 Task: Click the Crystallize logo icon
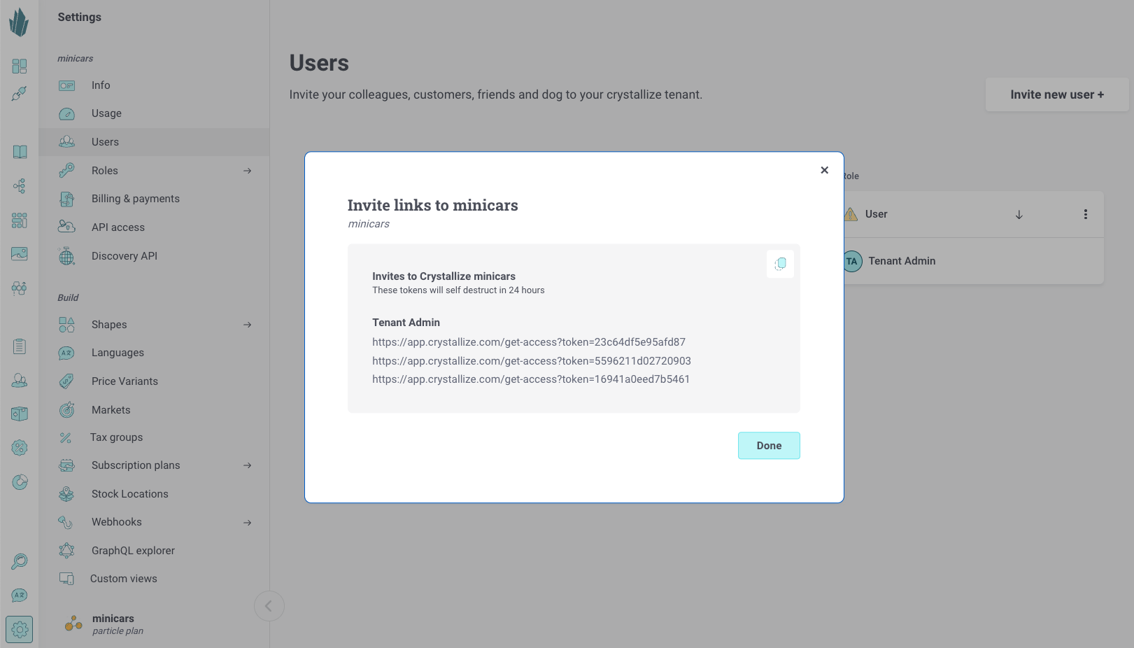tap(19, 22)
